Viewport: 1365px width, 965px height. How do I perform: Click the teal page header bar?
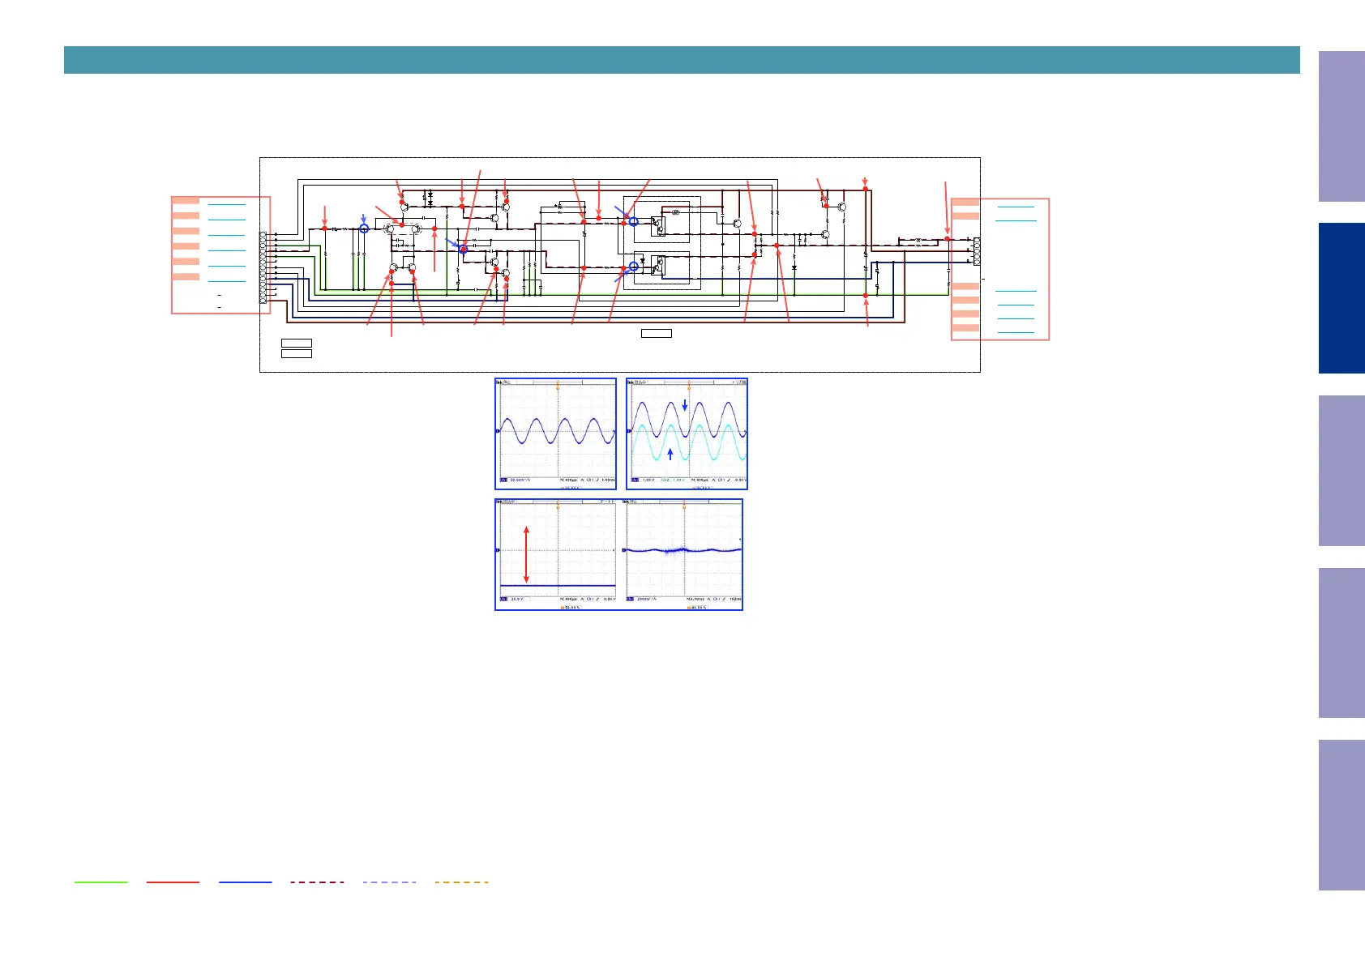coord(682,60)
